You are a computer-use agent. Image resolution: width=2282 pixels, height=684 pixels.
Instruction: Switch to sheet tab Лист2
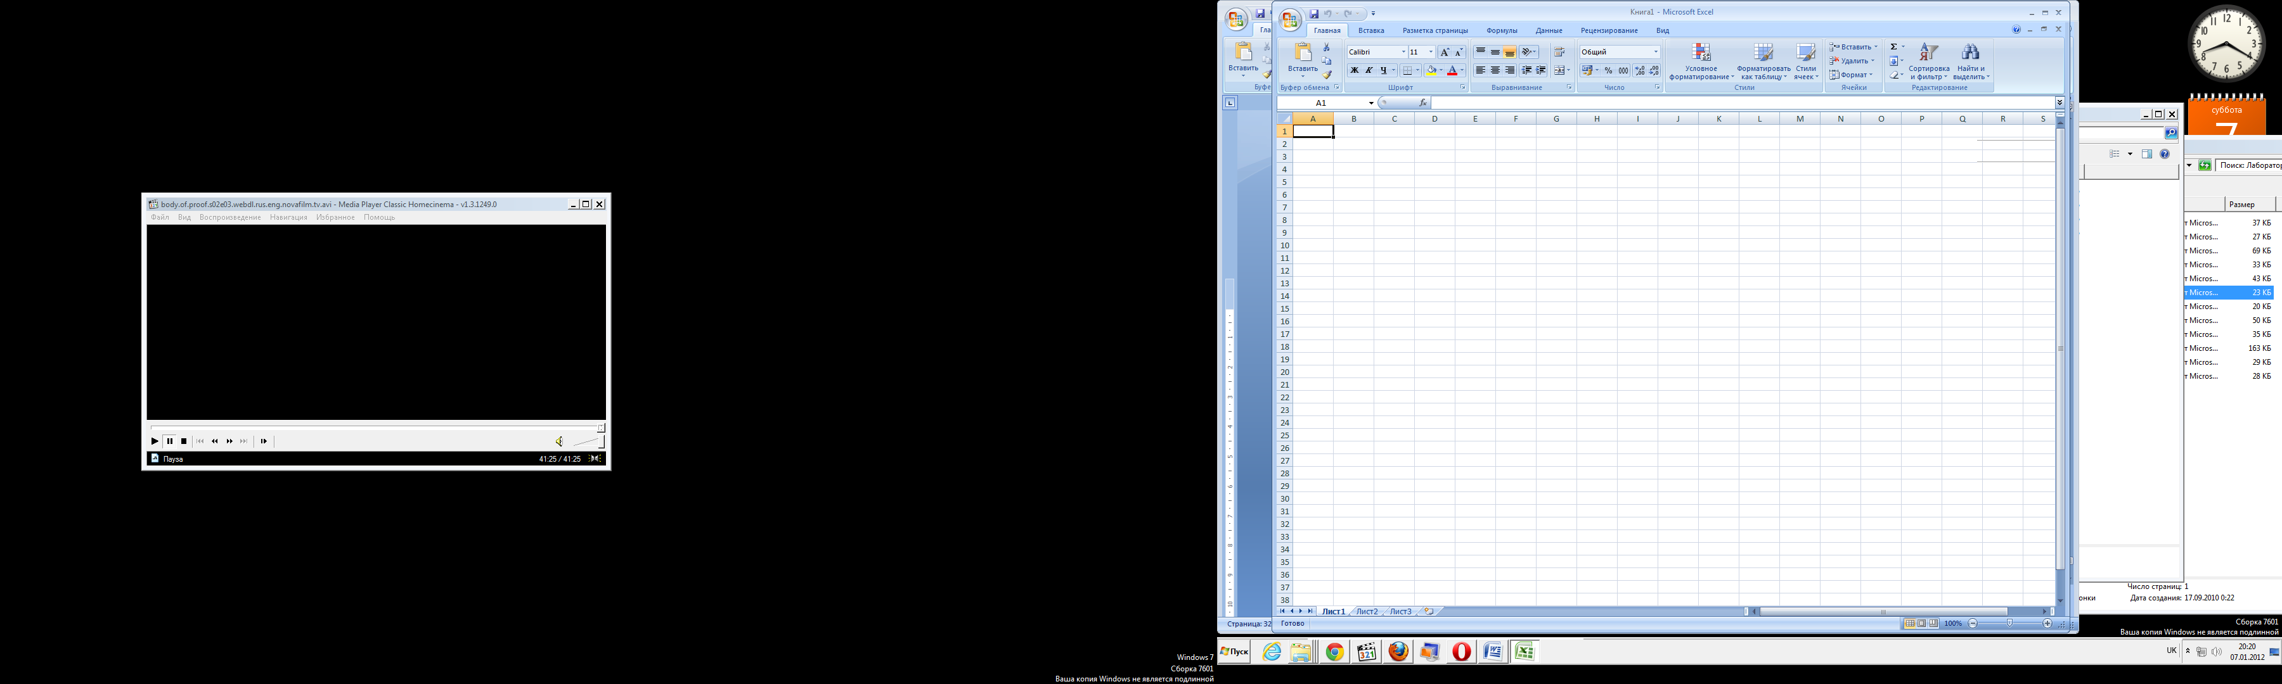pyautogui.click(x=1367, y=611)
